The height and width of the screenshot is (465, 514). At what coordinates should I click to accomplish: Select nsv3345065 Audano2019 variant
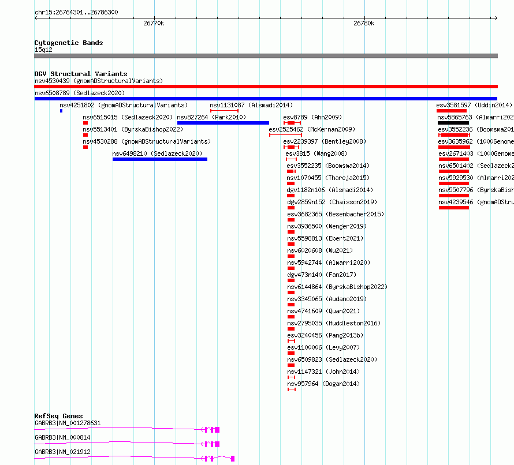pyautogui.click(x=327, y=299)
